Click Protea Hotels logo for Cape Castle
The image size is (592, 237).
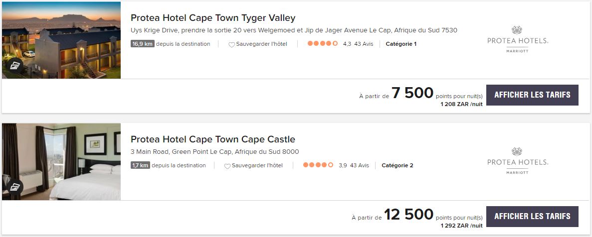pos(518,161)
